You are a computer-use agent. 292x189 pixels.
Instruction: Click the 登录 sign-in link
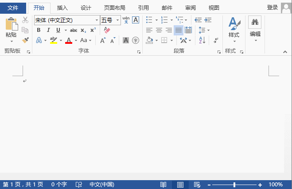pyautogui.click(x=273, y=8)
